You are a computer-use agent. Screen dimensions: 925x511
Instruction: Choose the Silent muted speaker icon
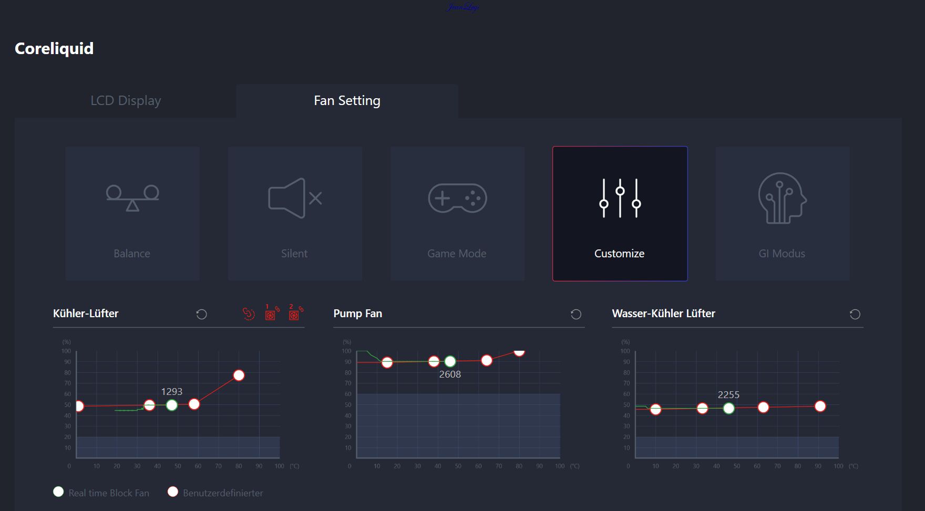(x=295, y=198)
